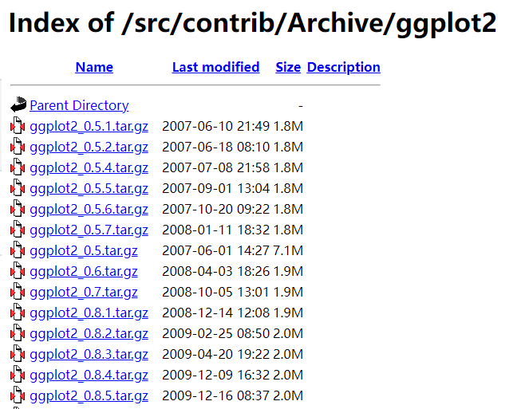Click the file icon beside ggplot2_0.8.5.tar.gz
This screenshot has height=409, width=521.
click(18, 395)
